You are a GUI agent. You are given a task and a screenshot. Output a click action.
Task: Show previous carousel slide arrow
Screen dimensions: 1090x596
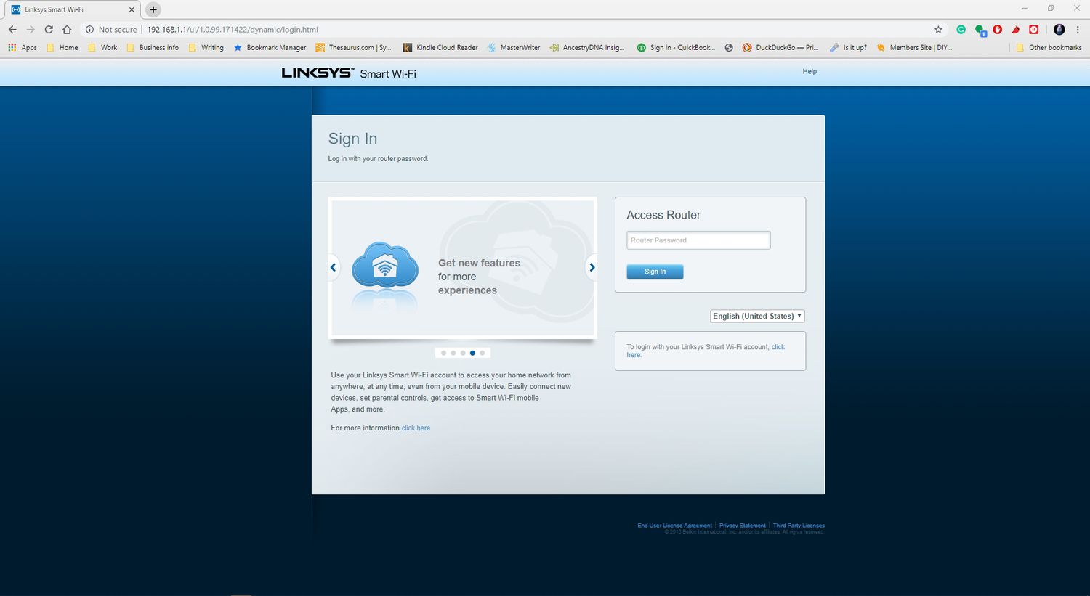pos(334,267)
